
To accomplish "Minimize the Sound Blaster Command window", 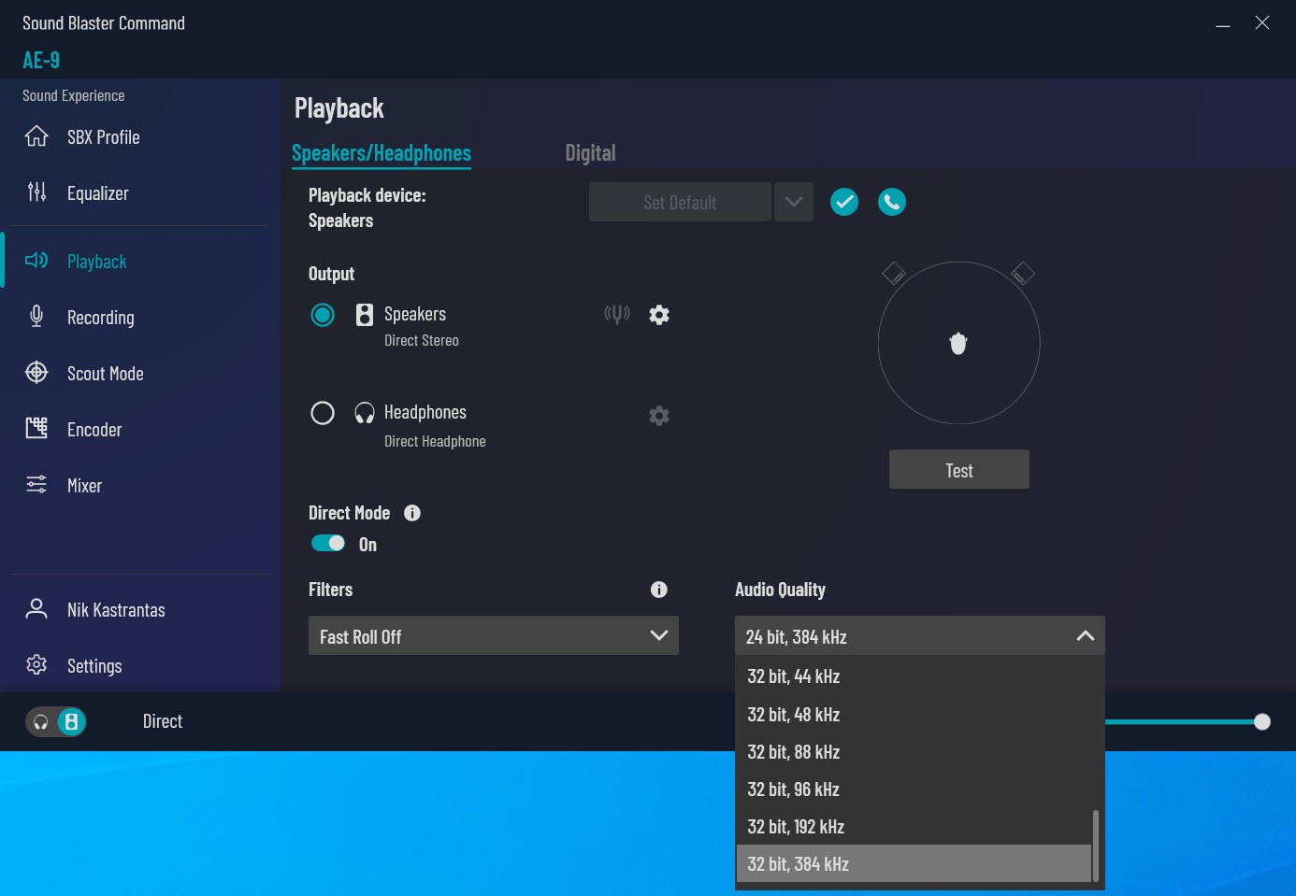I will tap(1222, 25).
